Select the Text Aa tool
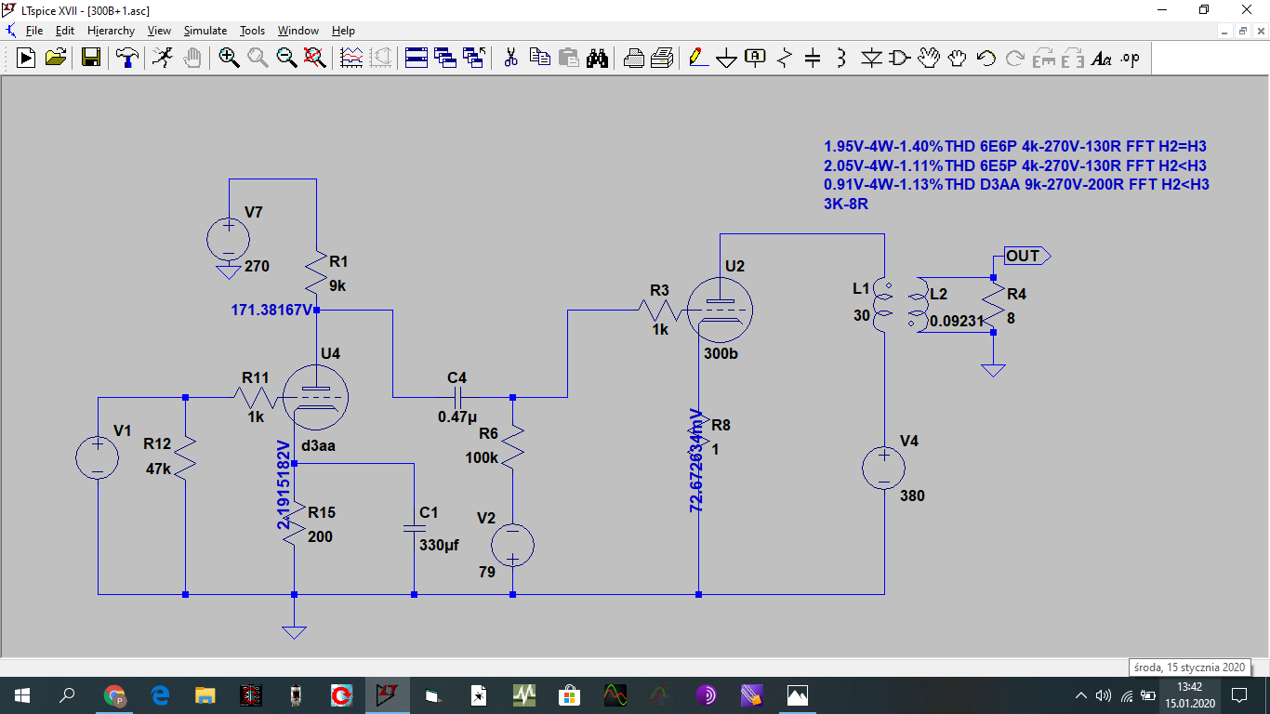Viewport: 1270px width, 714px height. (1102, 58)
